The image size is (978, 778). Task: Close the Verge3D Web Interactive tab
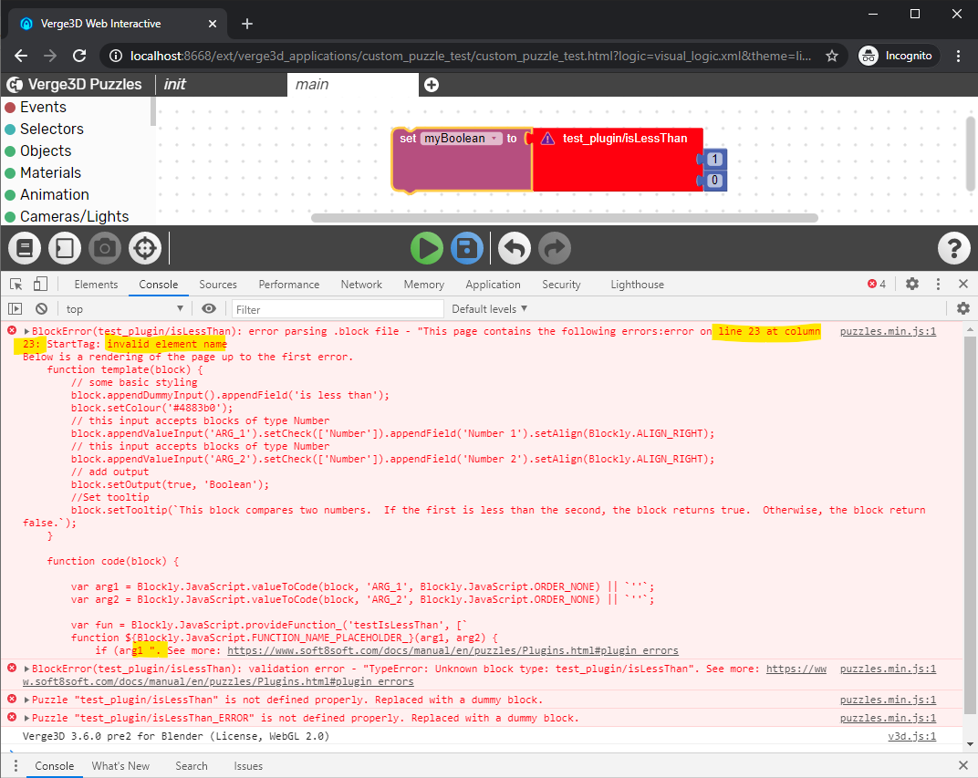[x=212, y=24]
